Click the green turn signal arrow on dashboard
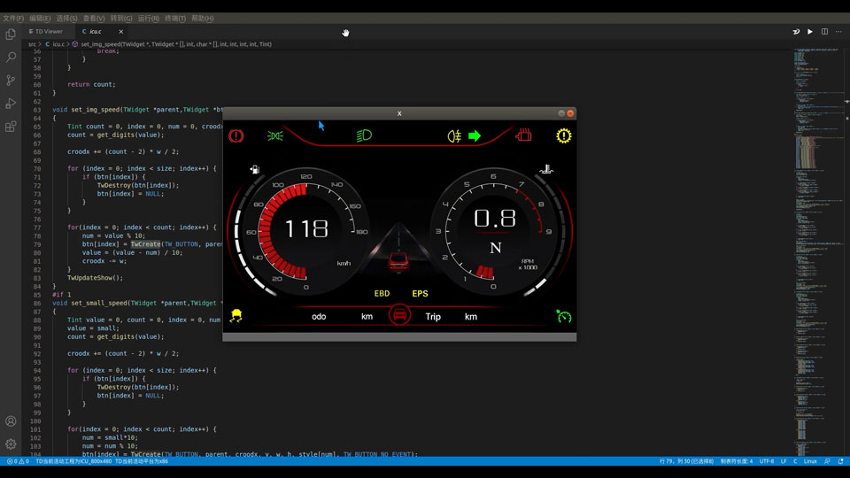Viewport: 850px width, 478px height. (x=475, y=136)
